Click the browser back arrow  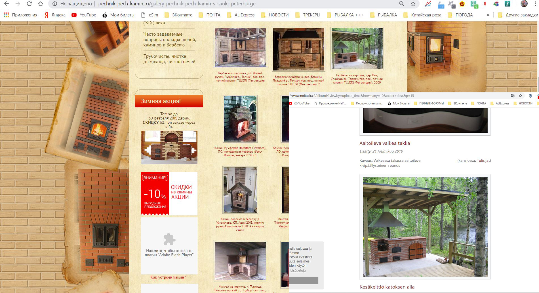tap(6, 4)
